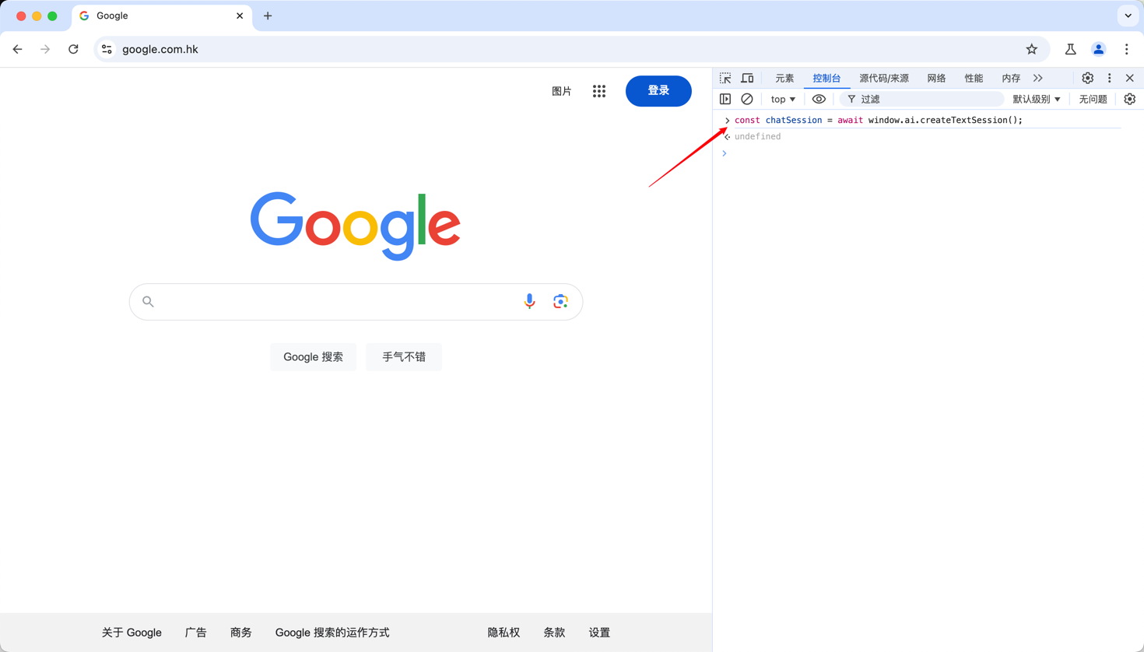
Task: Open a new tab with the plus button
Action: [268, 16]
